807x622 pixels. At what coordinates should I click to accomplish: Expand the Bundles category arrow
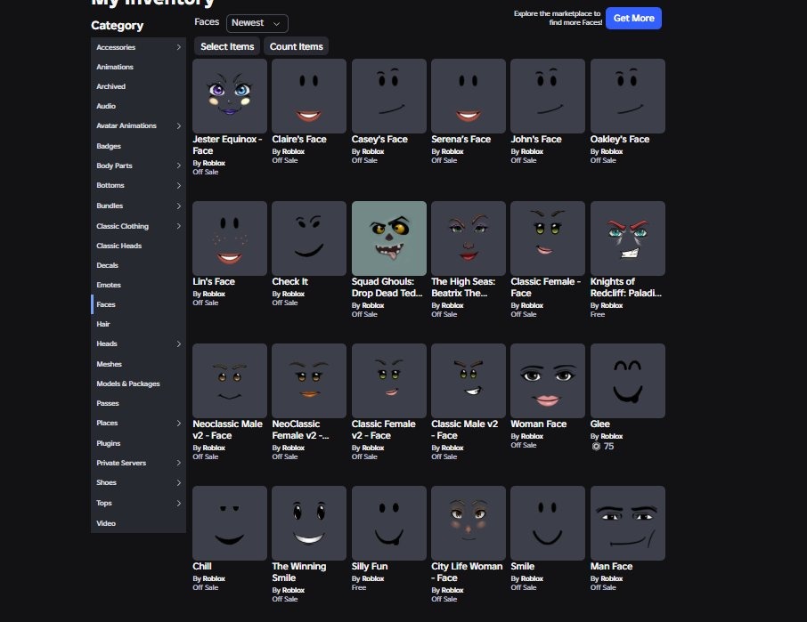[178, 206]
